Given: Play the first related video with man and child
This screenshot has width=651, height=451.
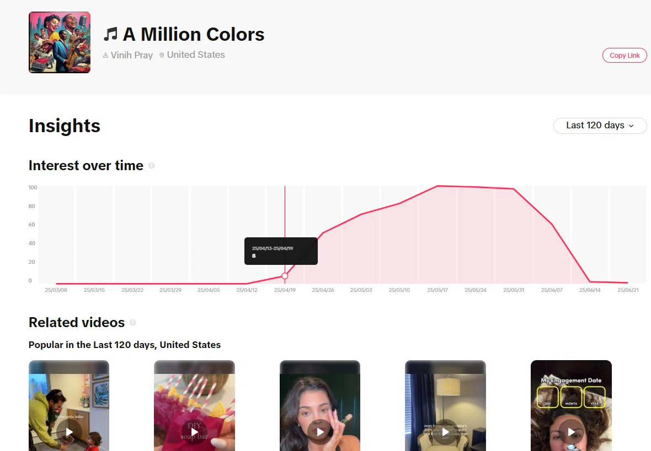Looking at the screenshot, I should (x=69, y=432).
